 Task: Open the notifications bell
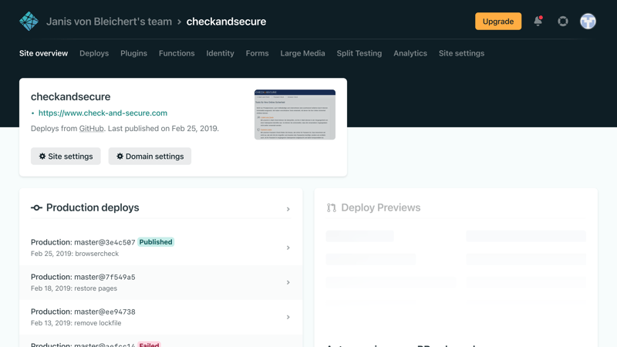click(x=538, y=22)
